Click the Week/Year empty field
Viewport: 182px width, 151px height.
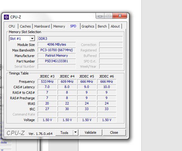[x=111, y=66]
